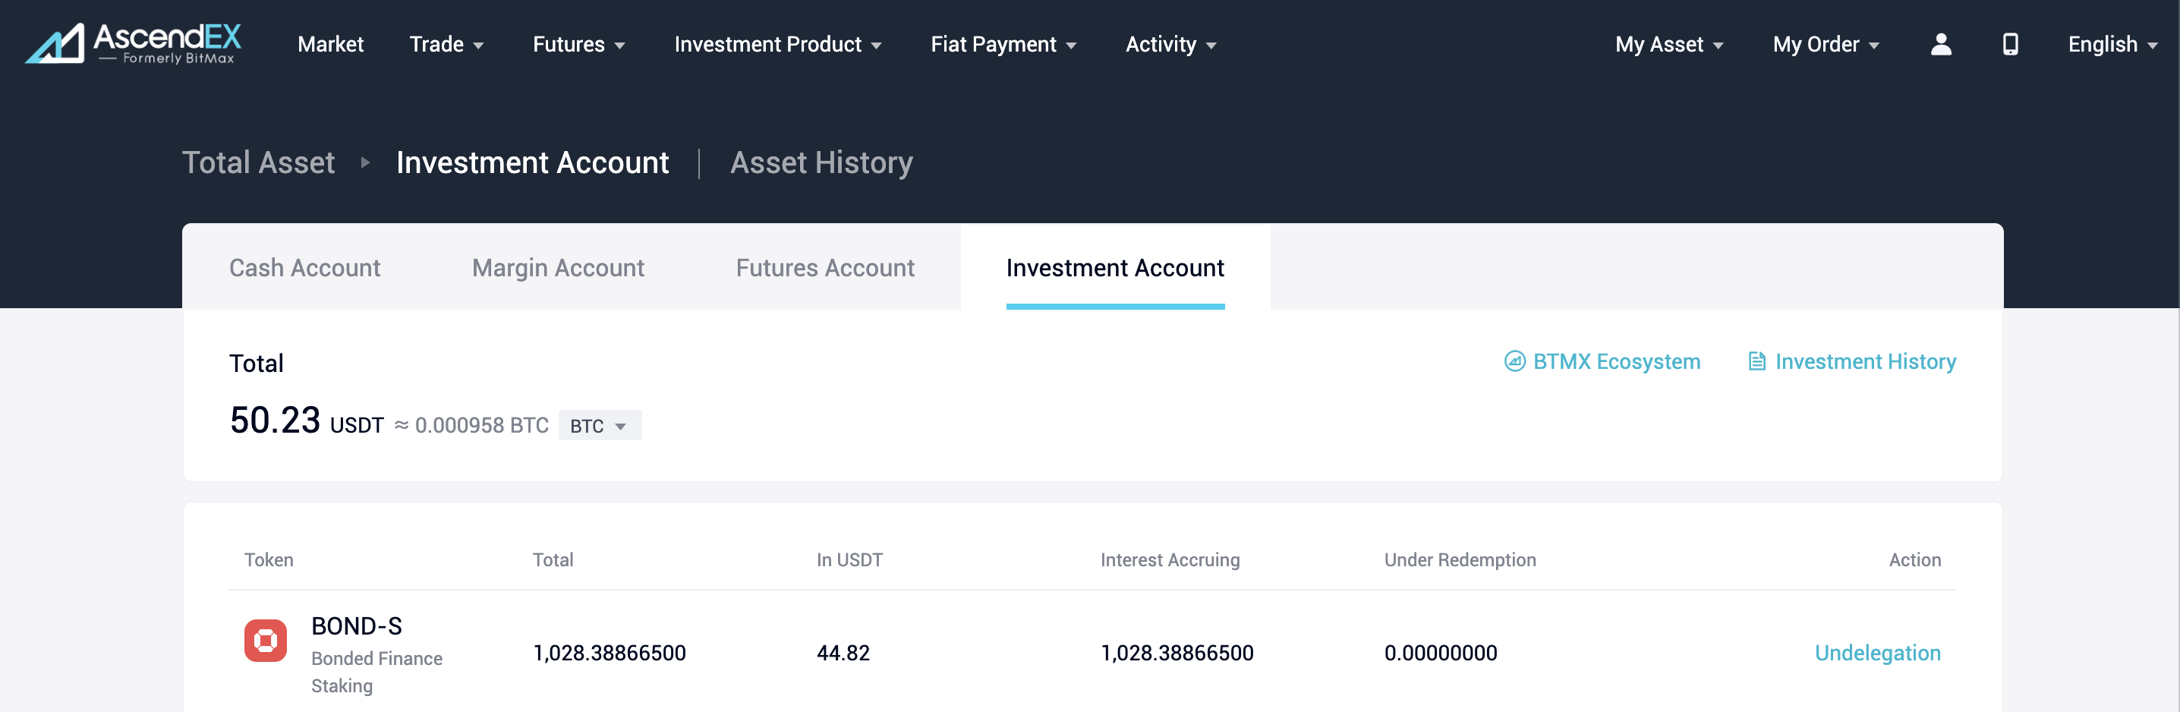
Task: Click the BTMX Ecosystem chart icon
Action: (1514, 361)
